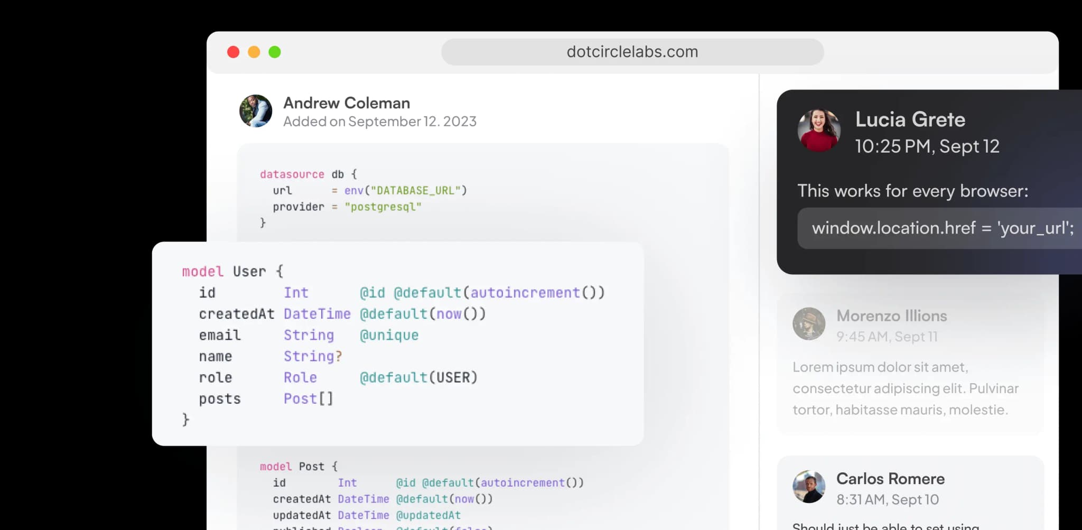
Task: Click the Added on September 12 date
Action: pos(379,122)
